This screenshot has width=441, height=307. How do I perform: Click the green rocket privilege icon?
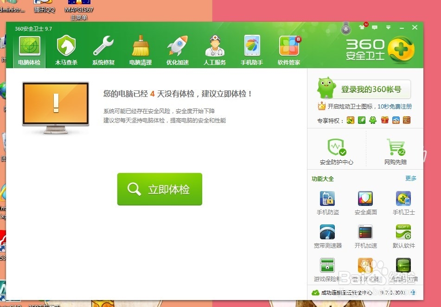click(362, 120)
